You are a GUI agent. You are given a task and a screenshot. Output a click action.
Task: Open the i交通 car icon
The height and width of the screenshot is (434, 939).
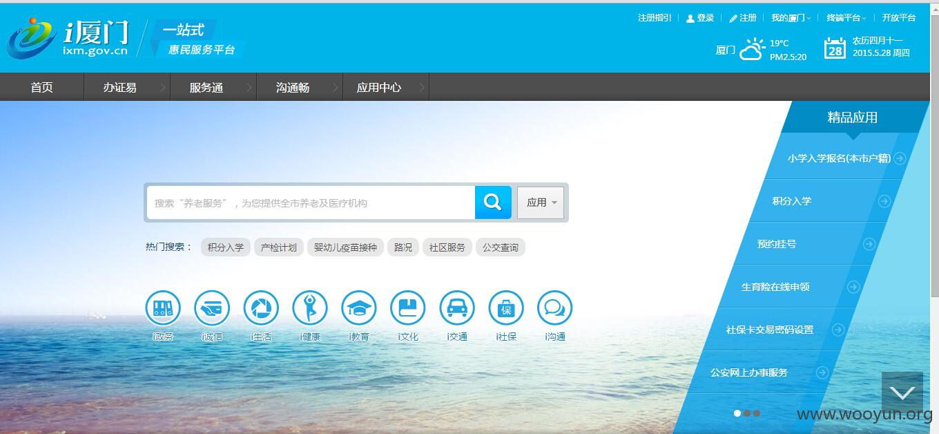pos(457,308)
